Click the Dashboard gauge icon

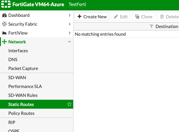pos(4,15)
